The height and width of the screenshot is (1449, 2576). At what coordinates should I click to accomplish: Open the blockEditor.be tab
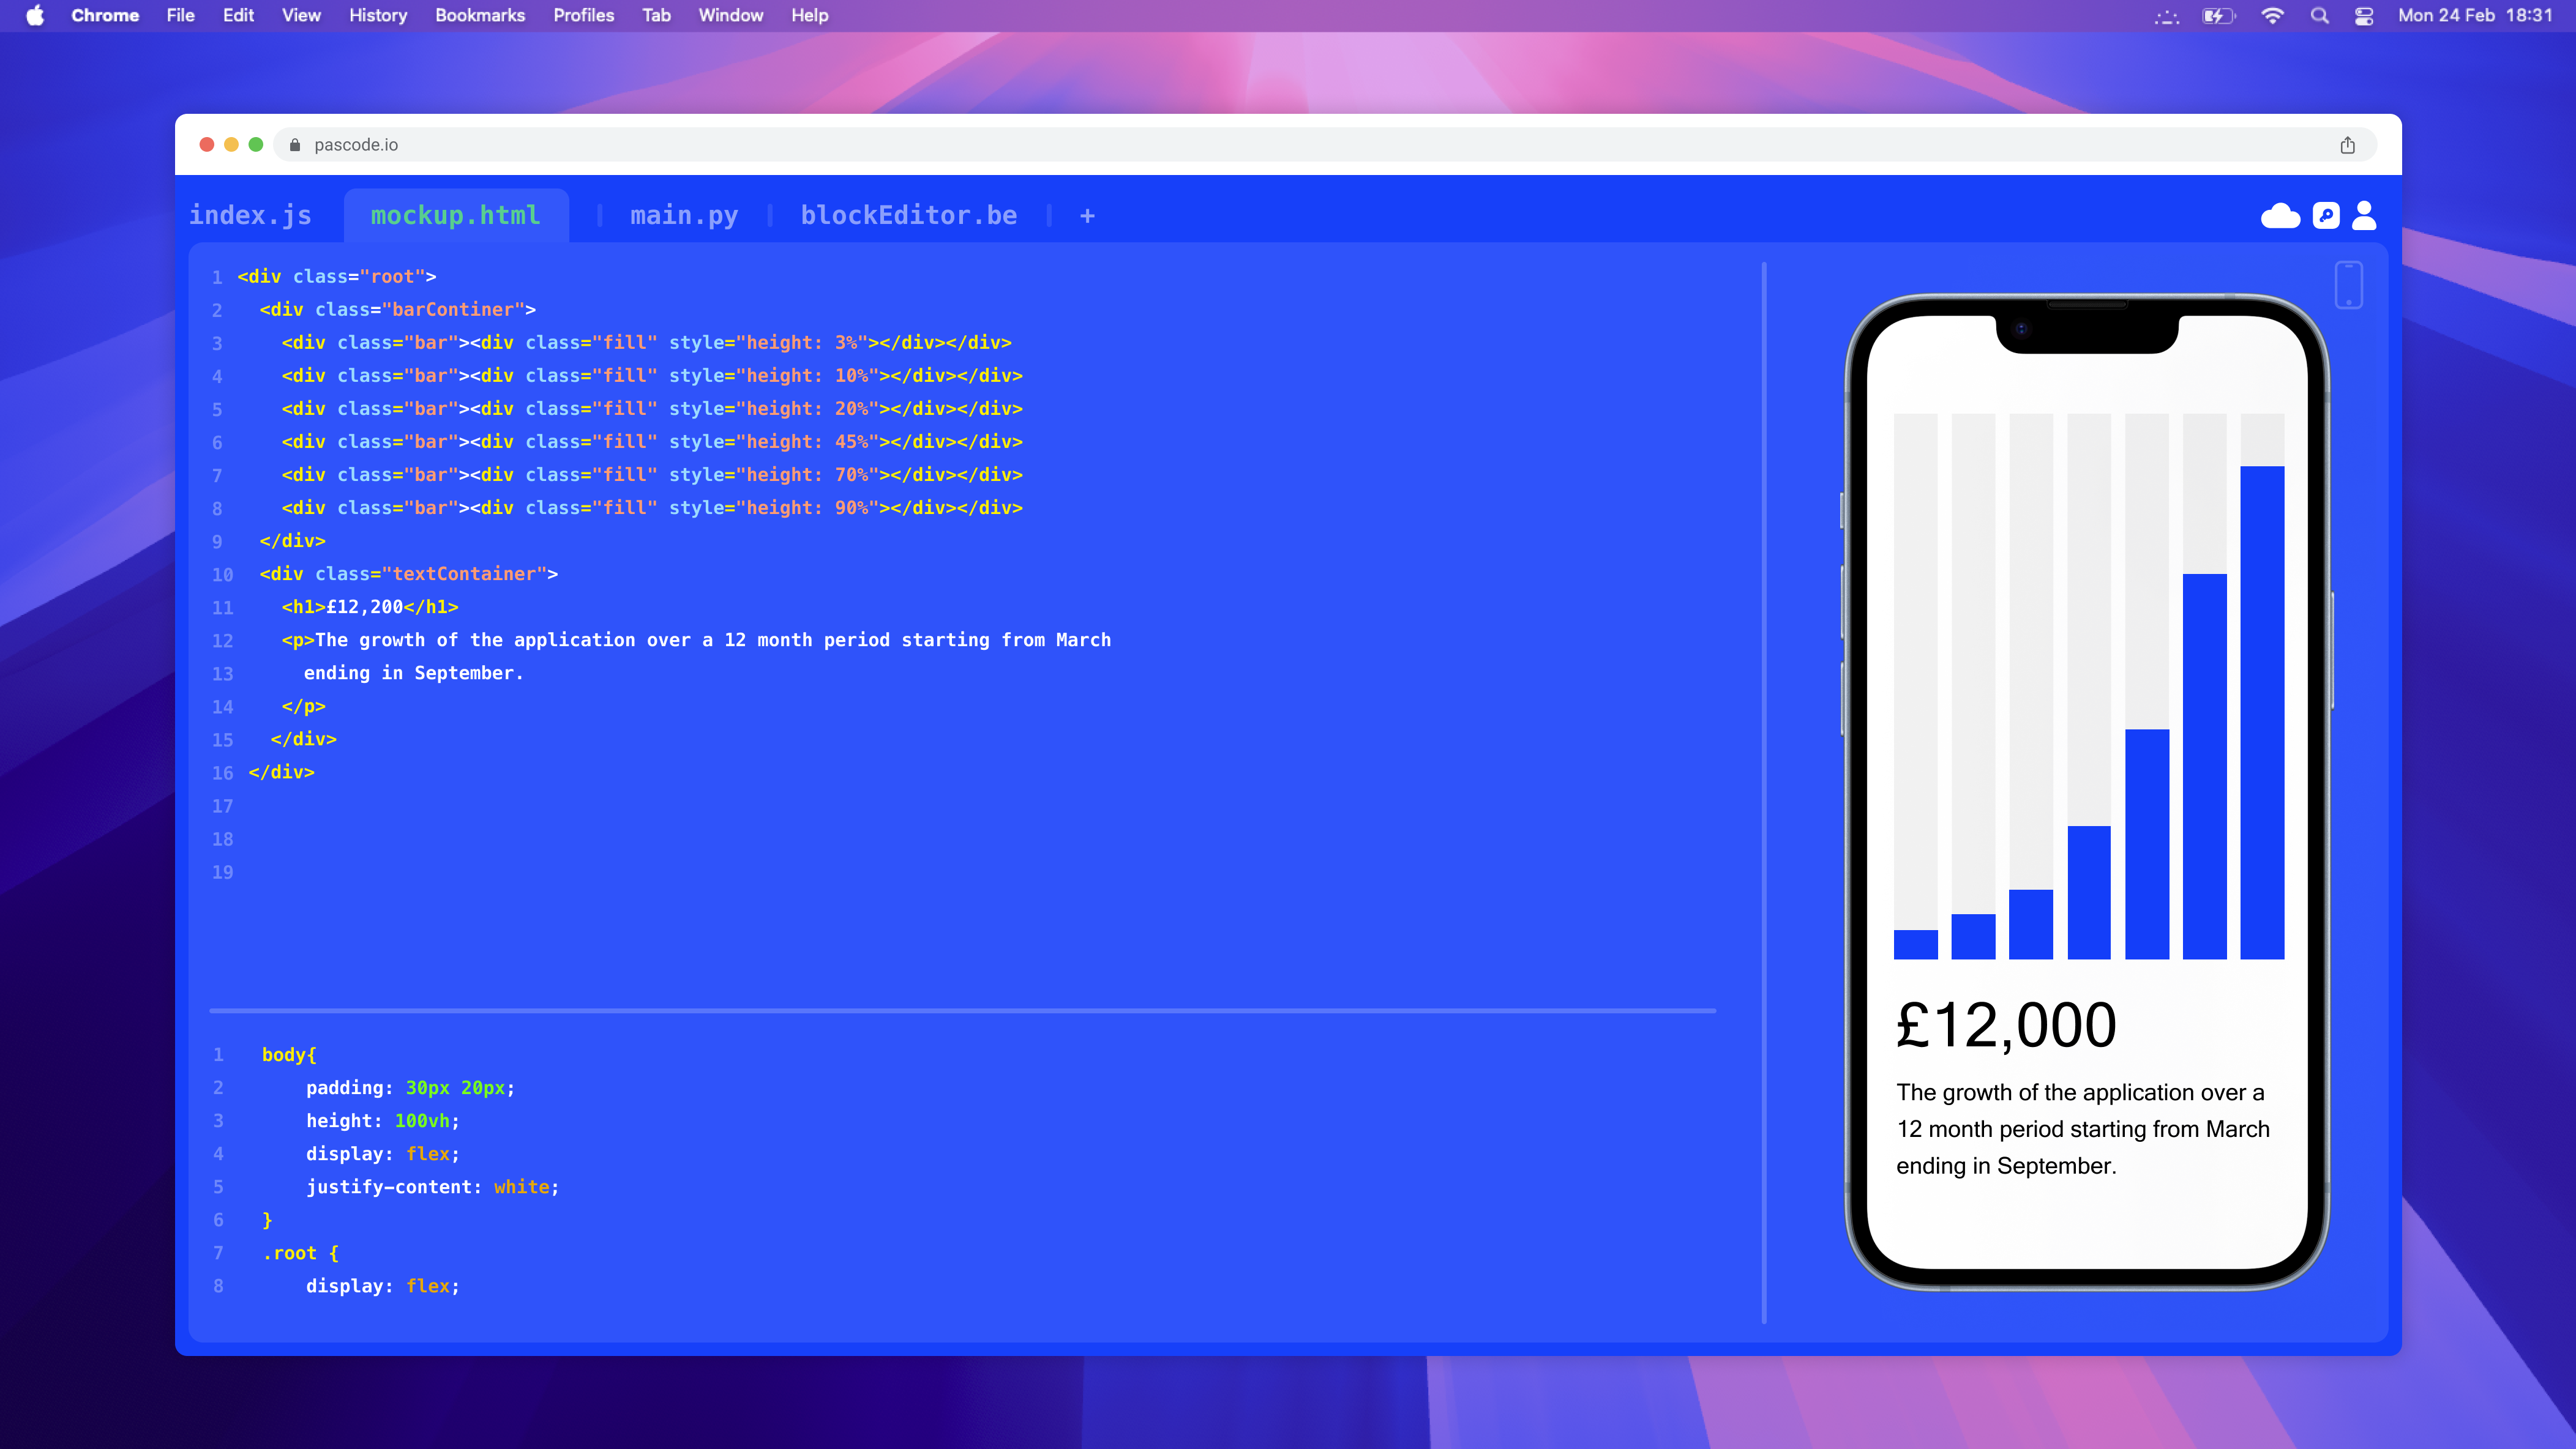pos(908,216)
